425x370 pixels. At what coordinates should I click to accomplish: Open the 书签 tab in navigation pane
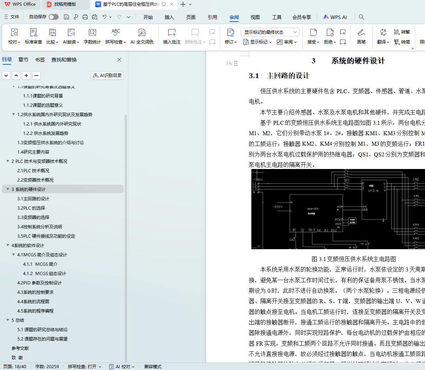(x=40, y=60)
